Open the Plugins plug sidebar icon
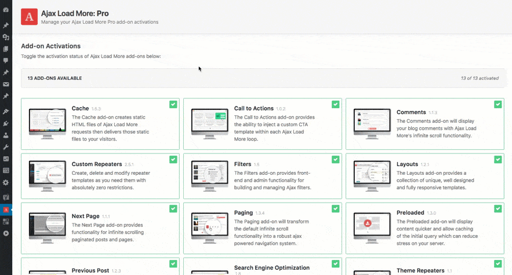Image resolution: width=512 pixels, height=275 pixels. click(x=6, y=123)
